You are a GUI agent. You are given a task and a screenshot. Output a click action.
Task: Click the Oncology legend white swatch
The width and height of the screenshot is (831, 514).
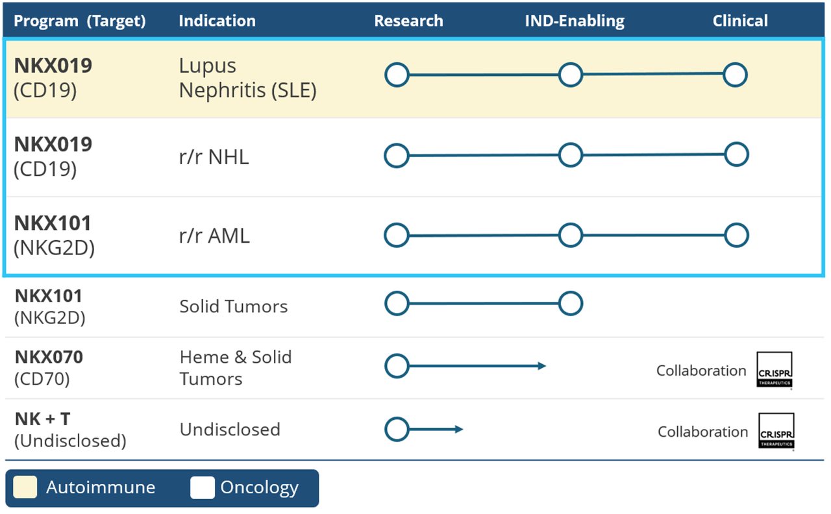click(x=202, y=487)
